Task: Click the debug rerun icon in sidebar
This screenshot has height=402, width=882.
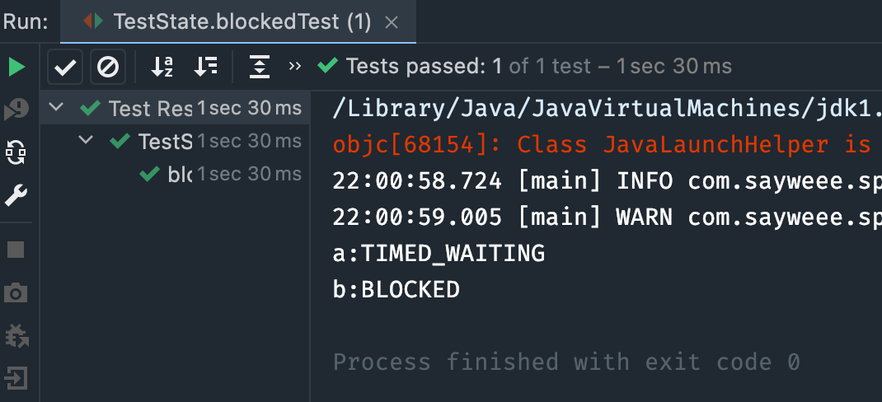Action: pos(16,109)
